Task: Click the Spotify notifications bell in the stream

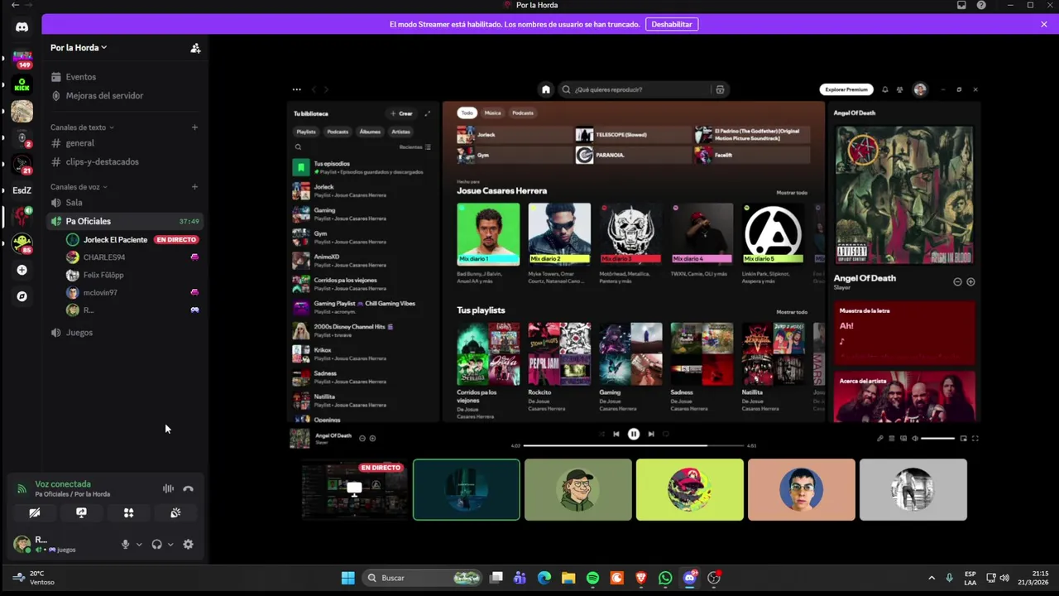Action: [x=884, y=89]
